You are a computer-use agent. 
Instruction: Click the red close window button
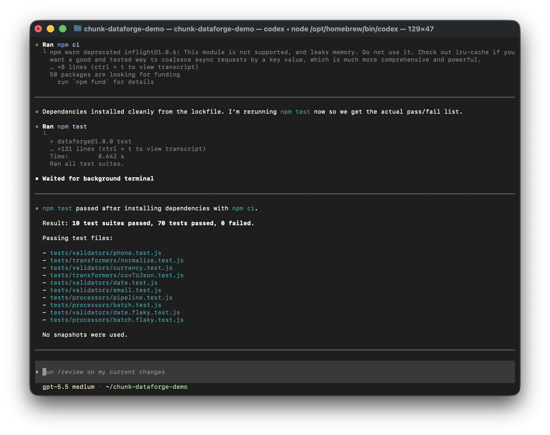coord(39,29)
